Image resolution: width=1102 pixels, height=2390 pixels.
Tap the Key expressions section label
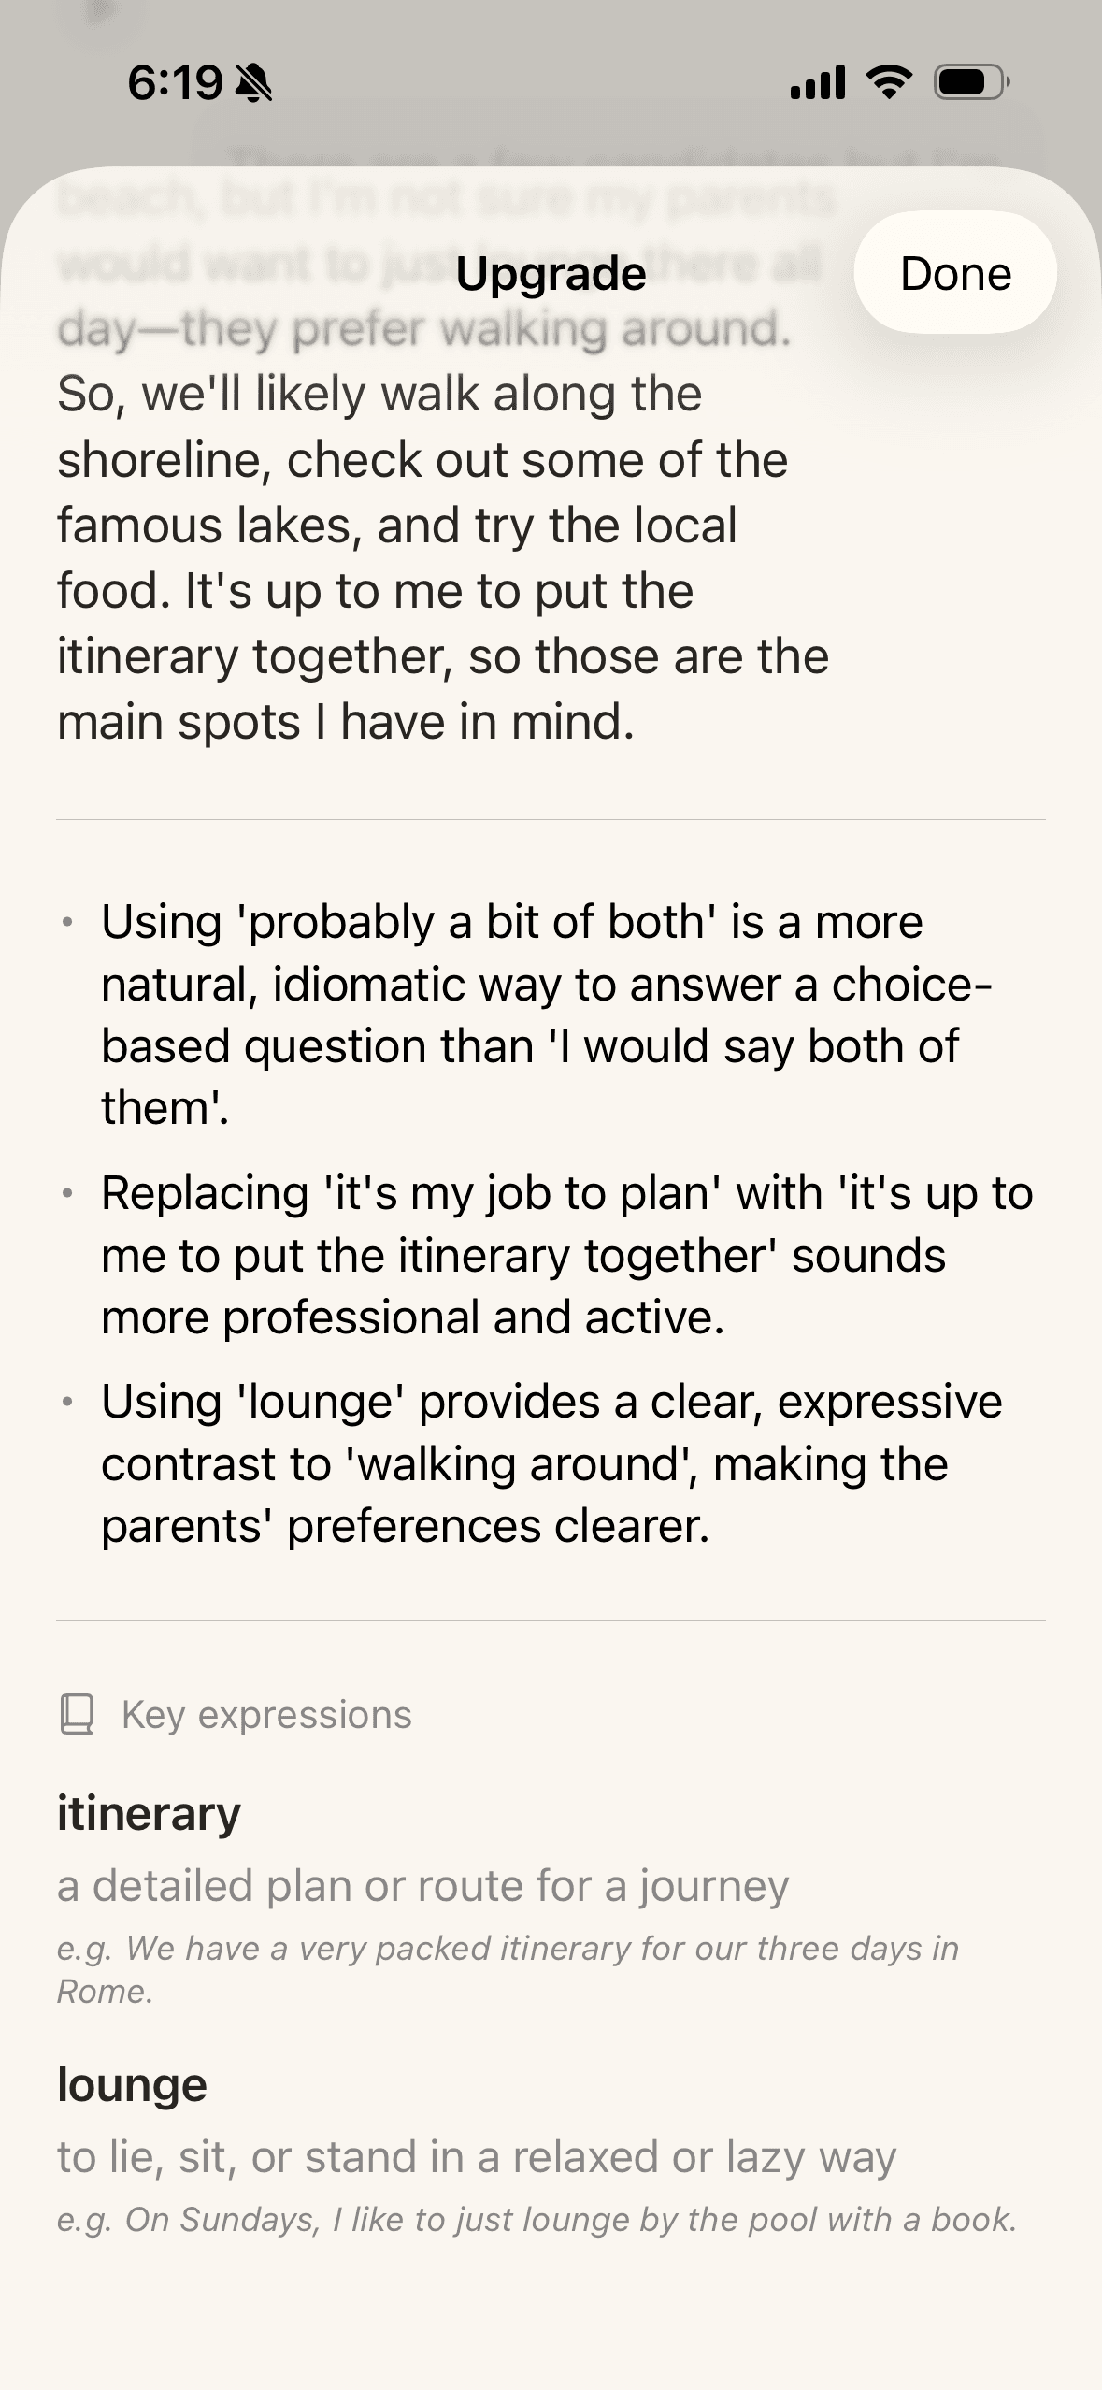click(x=266, y=1715)
